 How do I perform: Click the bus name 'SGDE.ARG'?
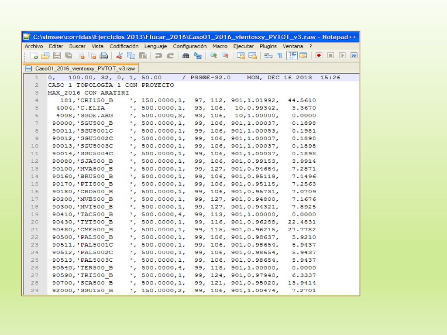(x=96, y=116)
